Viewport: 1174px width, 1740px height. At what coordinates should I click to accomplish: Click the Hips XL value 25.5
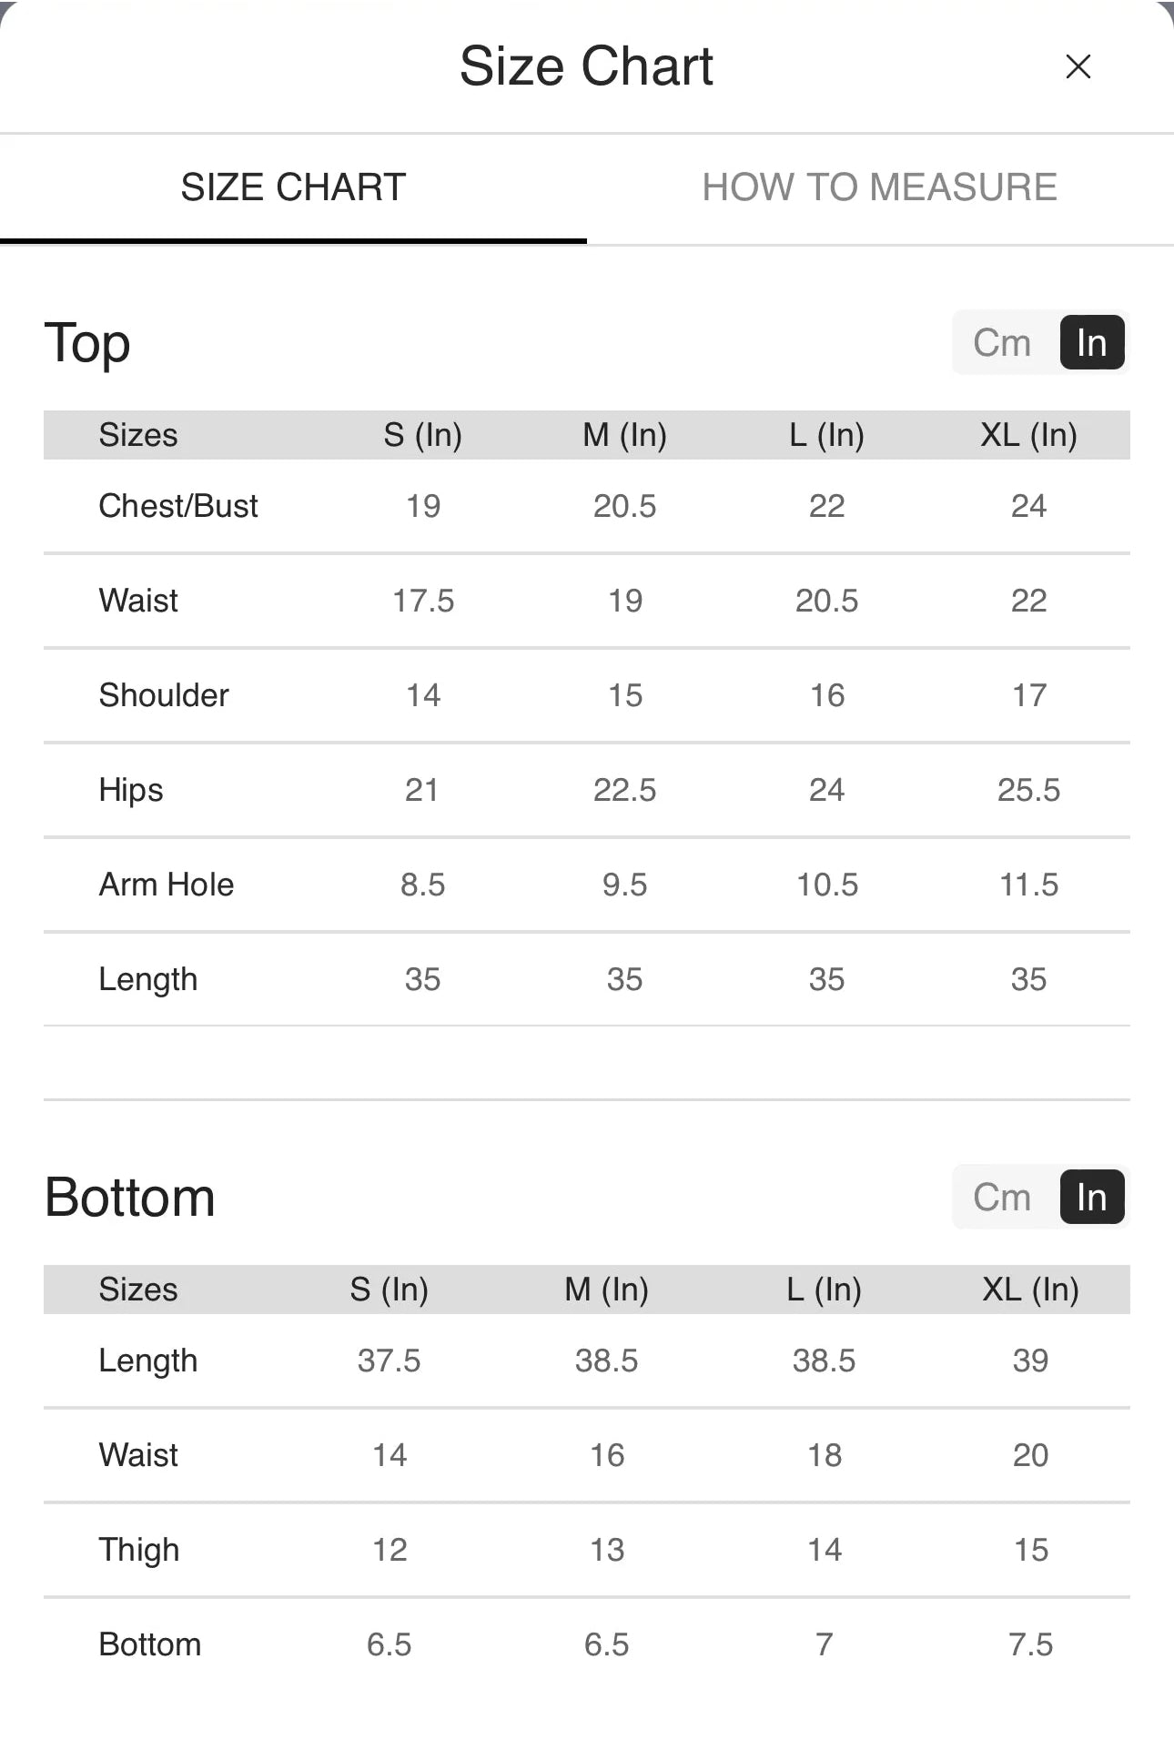(1028, 790)
